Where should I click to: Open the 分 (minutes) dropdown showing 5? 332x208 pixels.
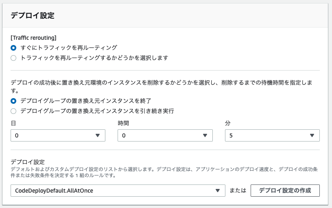point(272,136)
